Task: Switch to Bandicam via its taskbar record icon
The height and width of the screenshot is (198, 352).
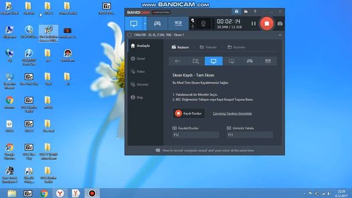Action: pos(92,194)
